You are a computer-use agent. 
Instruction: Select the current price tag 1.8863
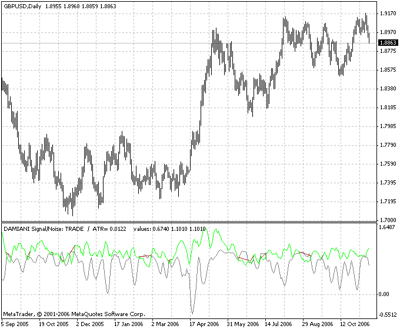click(x=387, y=43)
